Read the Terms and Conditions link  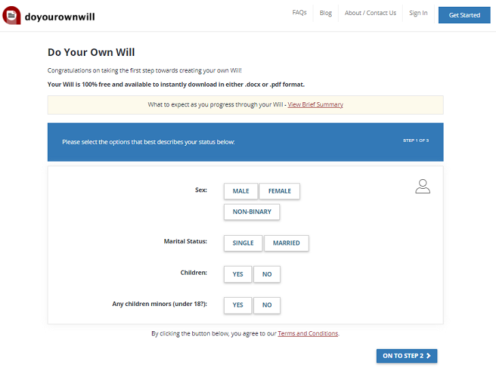point(307,334)
